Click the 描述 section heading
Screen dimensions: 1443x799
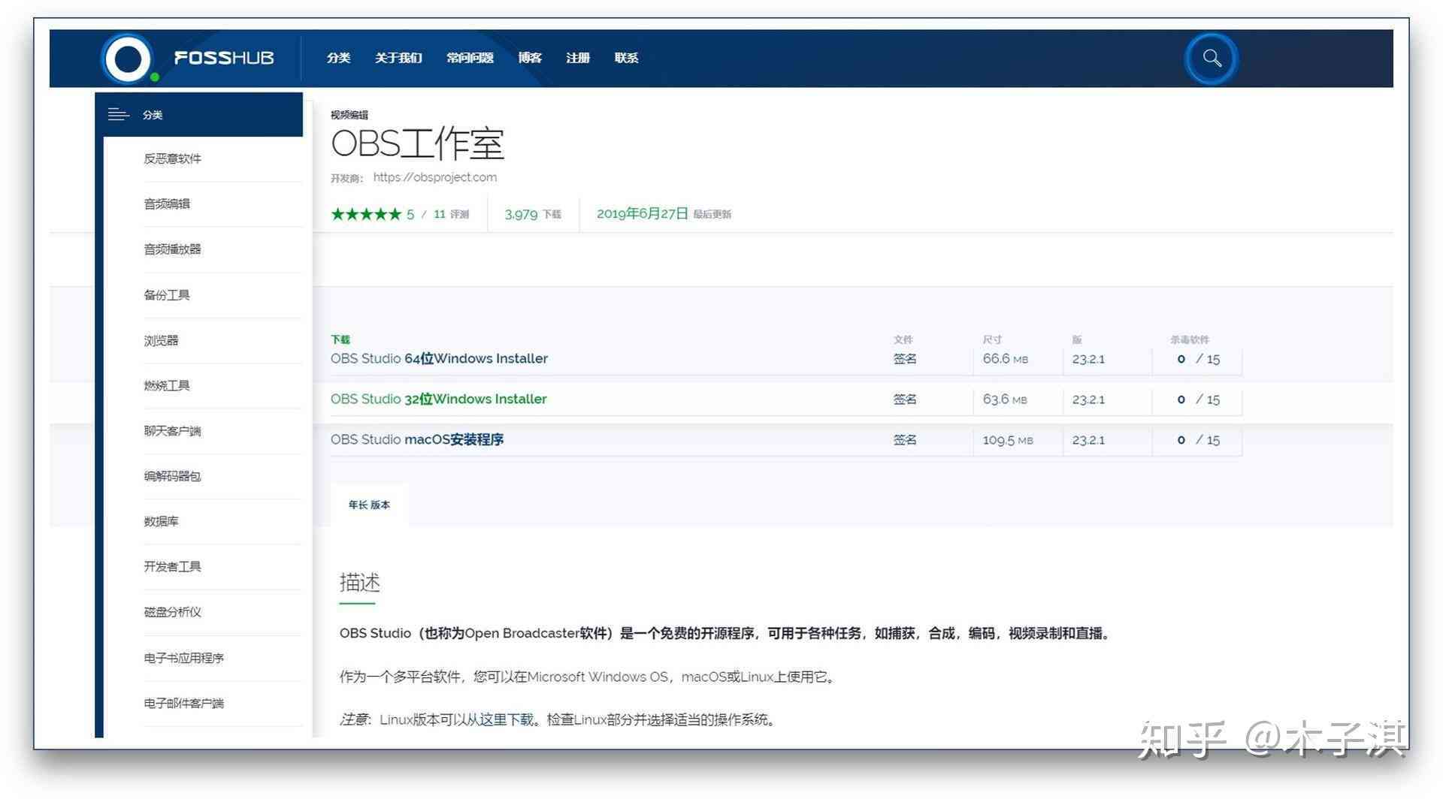tap(359, 583)
